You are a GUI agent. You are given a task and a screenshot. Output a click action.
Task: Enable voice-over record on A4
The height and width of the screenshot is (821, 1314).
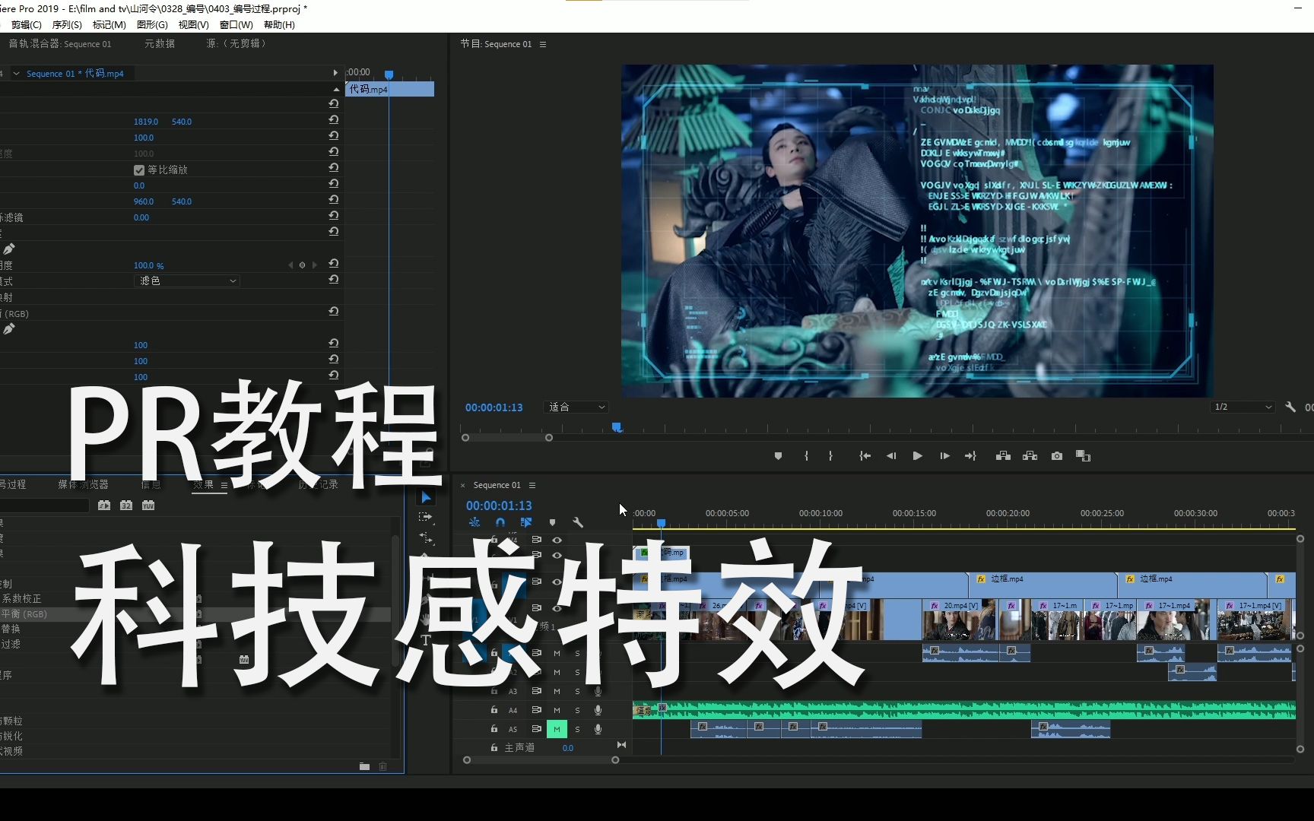[598, 710]
